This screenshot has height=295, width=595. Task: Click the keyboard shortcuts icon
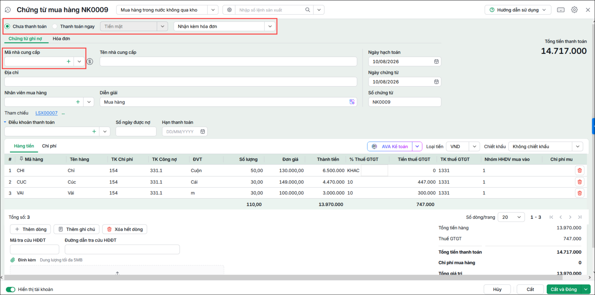(561, 10)
